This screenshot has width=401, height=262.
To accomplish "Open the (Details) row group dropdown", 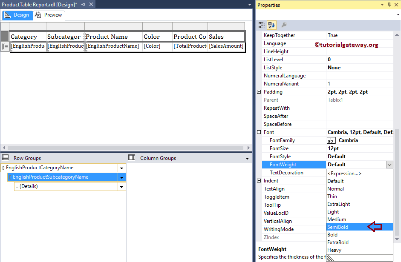I will (122, 186).
